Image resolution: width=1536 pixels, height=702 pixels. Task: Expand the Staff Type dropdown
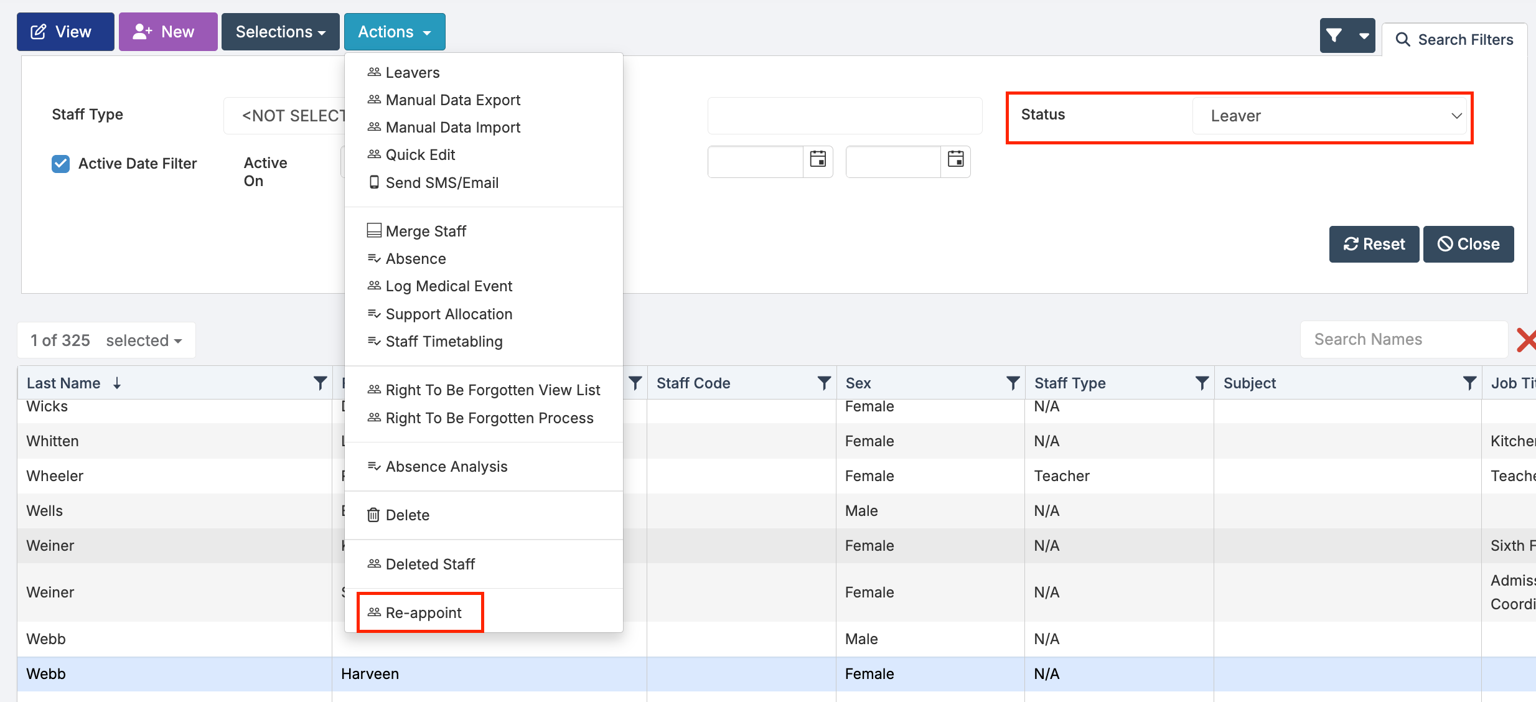pyautogui.click(x=284, y=116)
